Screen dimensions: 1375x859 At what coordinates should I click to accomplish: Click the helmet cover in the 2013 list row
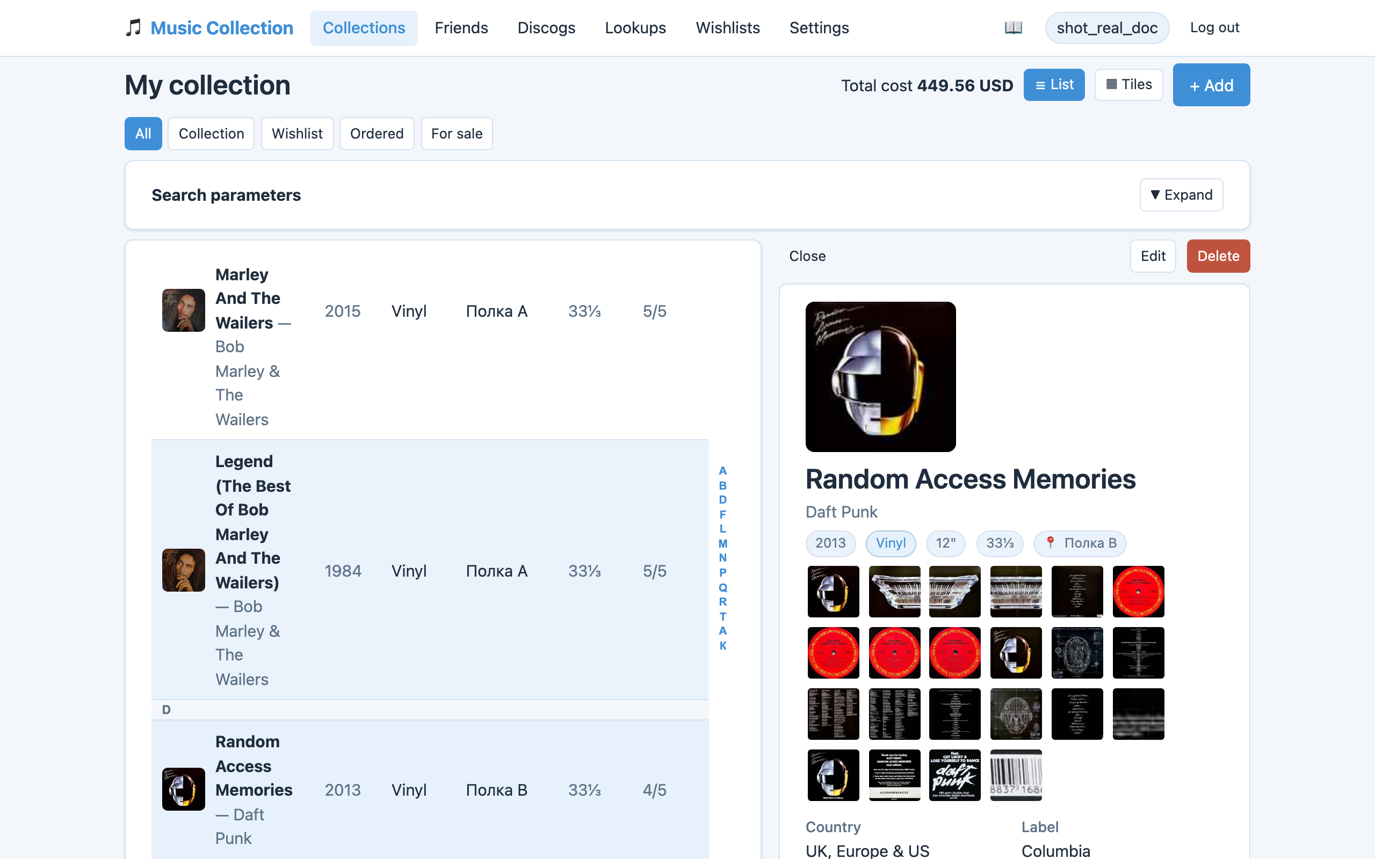184,789
